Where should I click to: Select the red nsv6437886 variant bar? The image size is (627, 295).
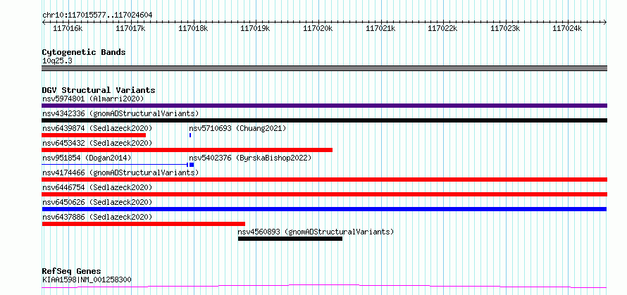tap(144, 224)
